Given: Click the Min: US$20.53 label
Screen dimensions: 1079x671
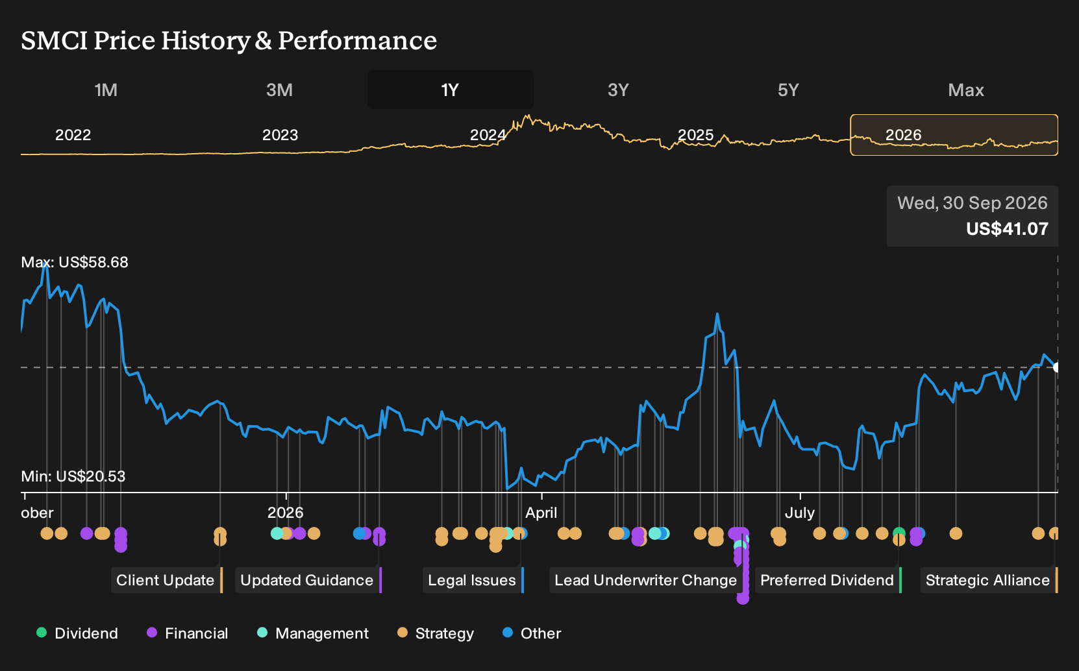Looking at the screenshot, I should click(73, 476).
